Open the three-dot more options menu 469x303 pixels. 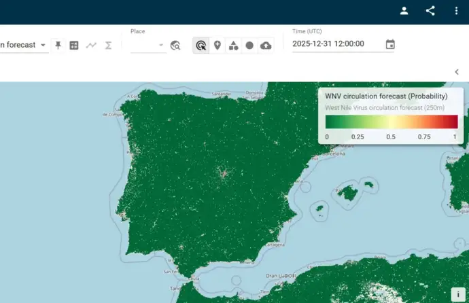(x=456, y=11)
